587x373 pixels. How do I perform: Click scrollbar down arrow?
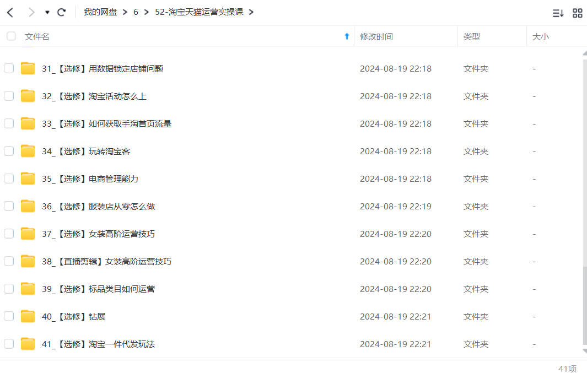[585, 350]
